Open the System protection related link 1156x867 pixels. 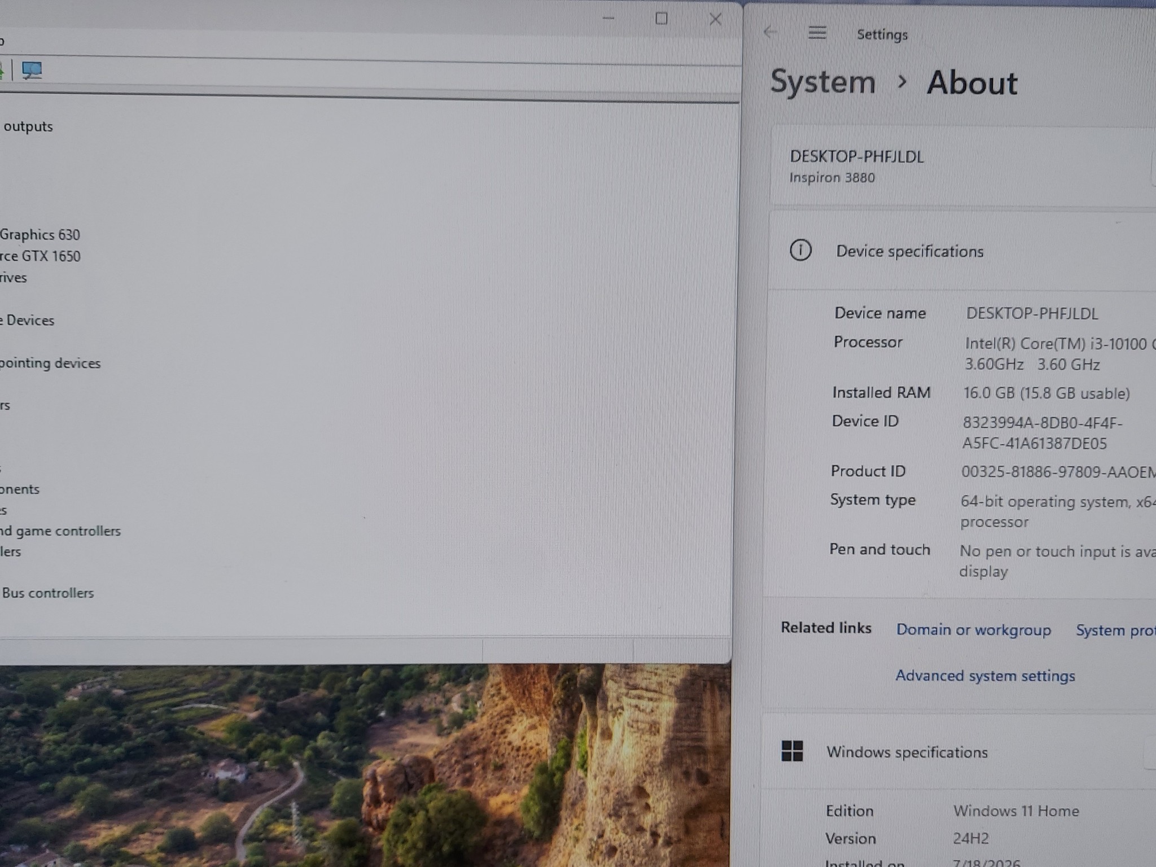click(x=1115, y=630)
